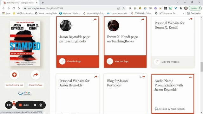This screenshot has width=203, height=114.
Task: Expand the tab search chevron
Action: pos(178,3)
